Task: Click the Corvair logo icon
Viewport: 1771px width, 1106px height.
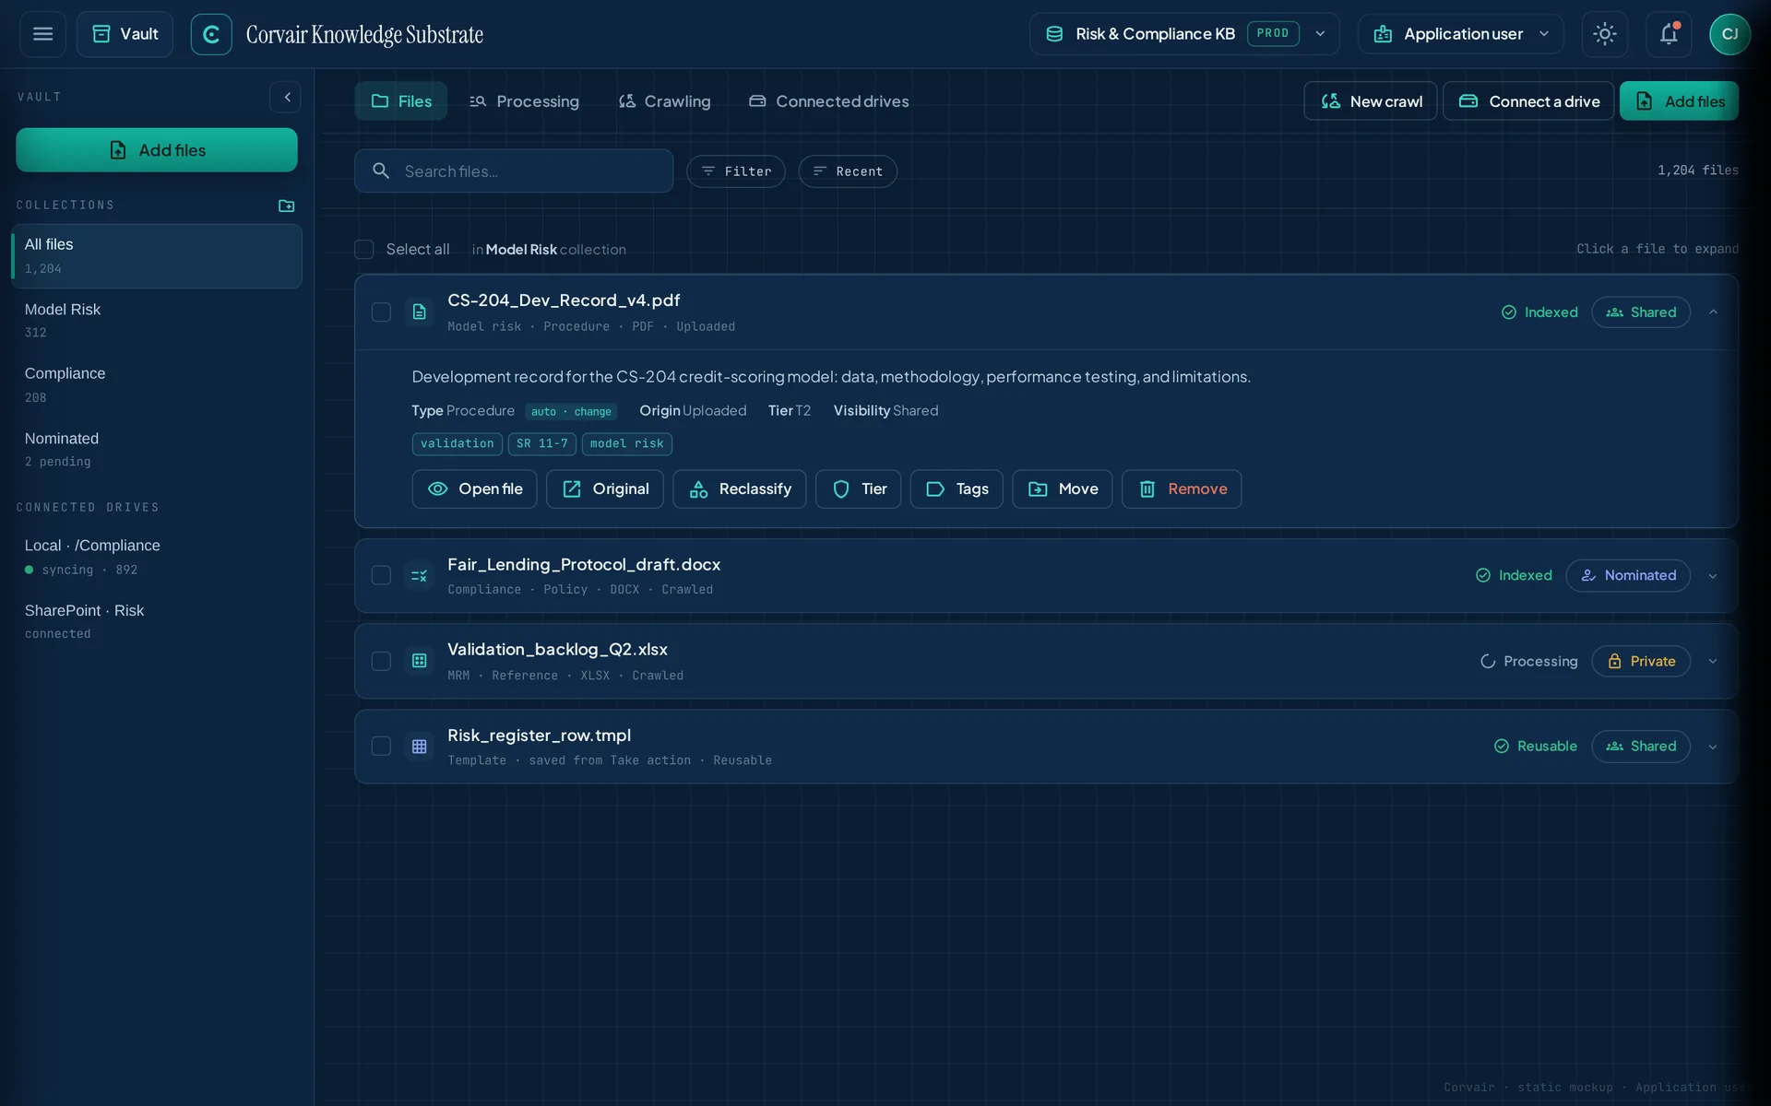Action: [x=211, y=34]
